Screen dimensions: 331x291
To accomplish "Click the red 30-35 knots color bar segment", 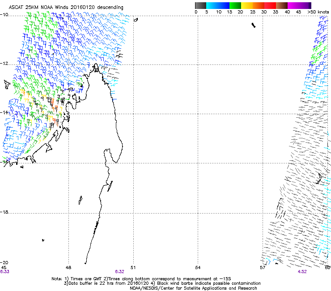I will [270, 5].
